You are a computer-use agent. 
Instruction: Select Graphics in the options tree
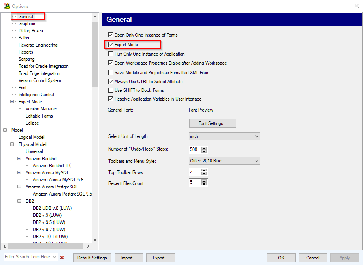tap(26, 24)
